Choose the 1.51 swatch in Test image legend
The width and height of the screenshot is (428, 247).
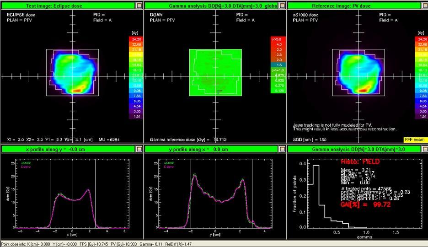point(135,117)
